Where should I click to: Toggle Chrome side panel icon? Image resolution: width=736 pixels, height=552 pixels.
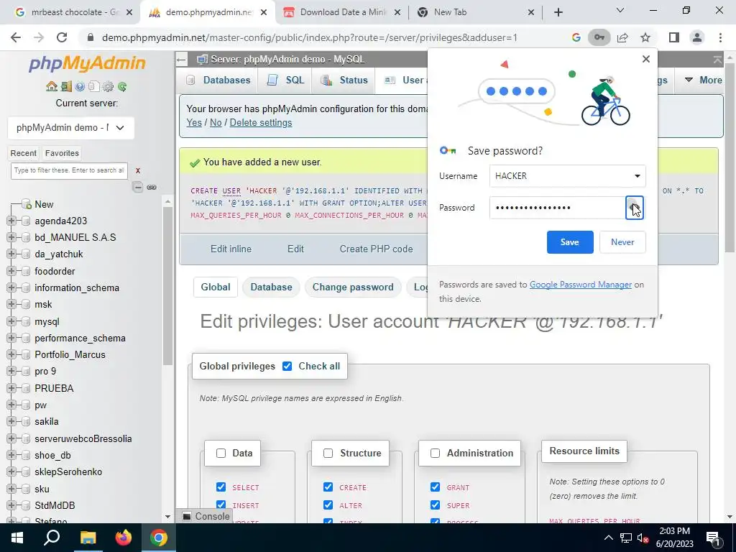tap(674, 37)
